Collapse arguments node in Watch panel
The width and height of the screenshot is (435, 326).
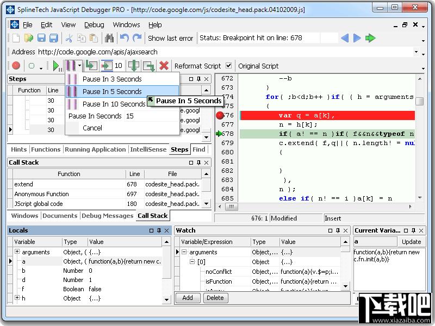(184, 252)
